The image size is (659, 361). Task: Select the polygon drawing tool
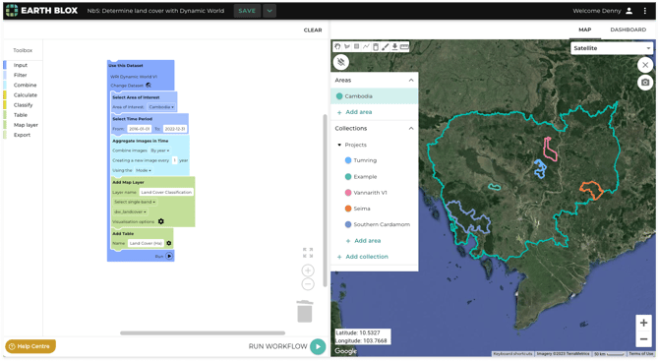coord(347,46)
